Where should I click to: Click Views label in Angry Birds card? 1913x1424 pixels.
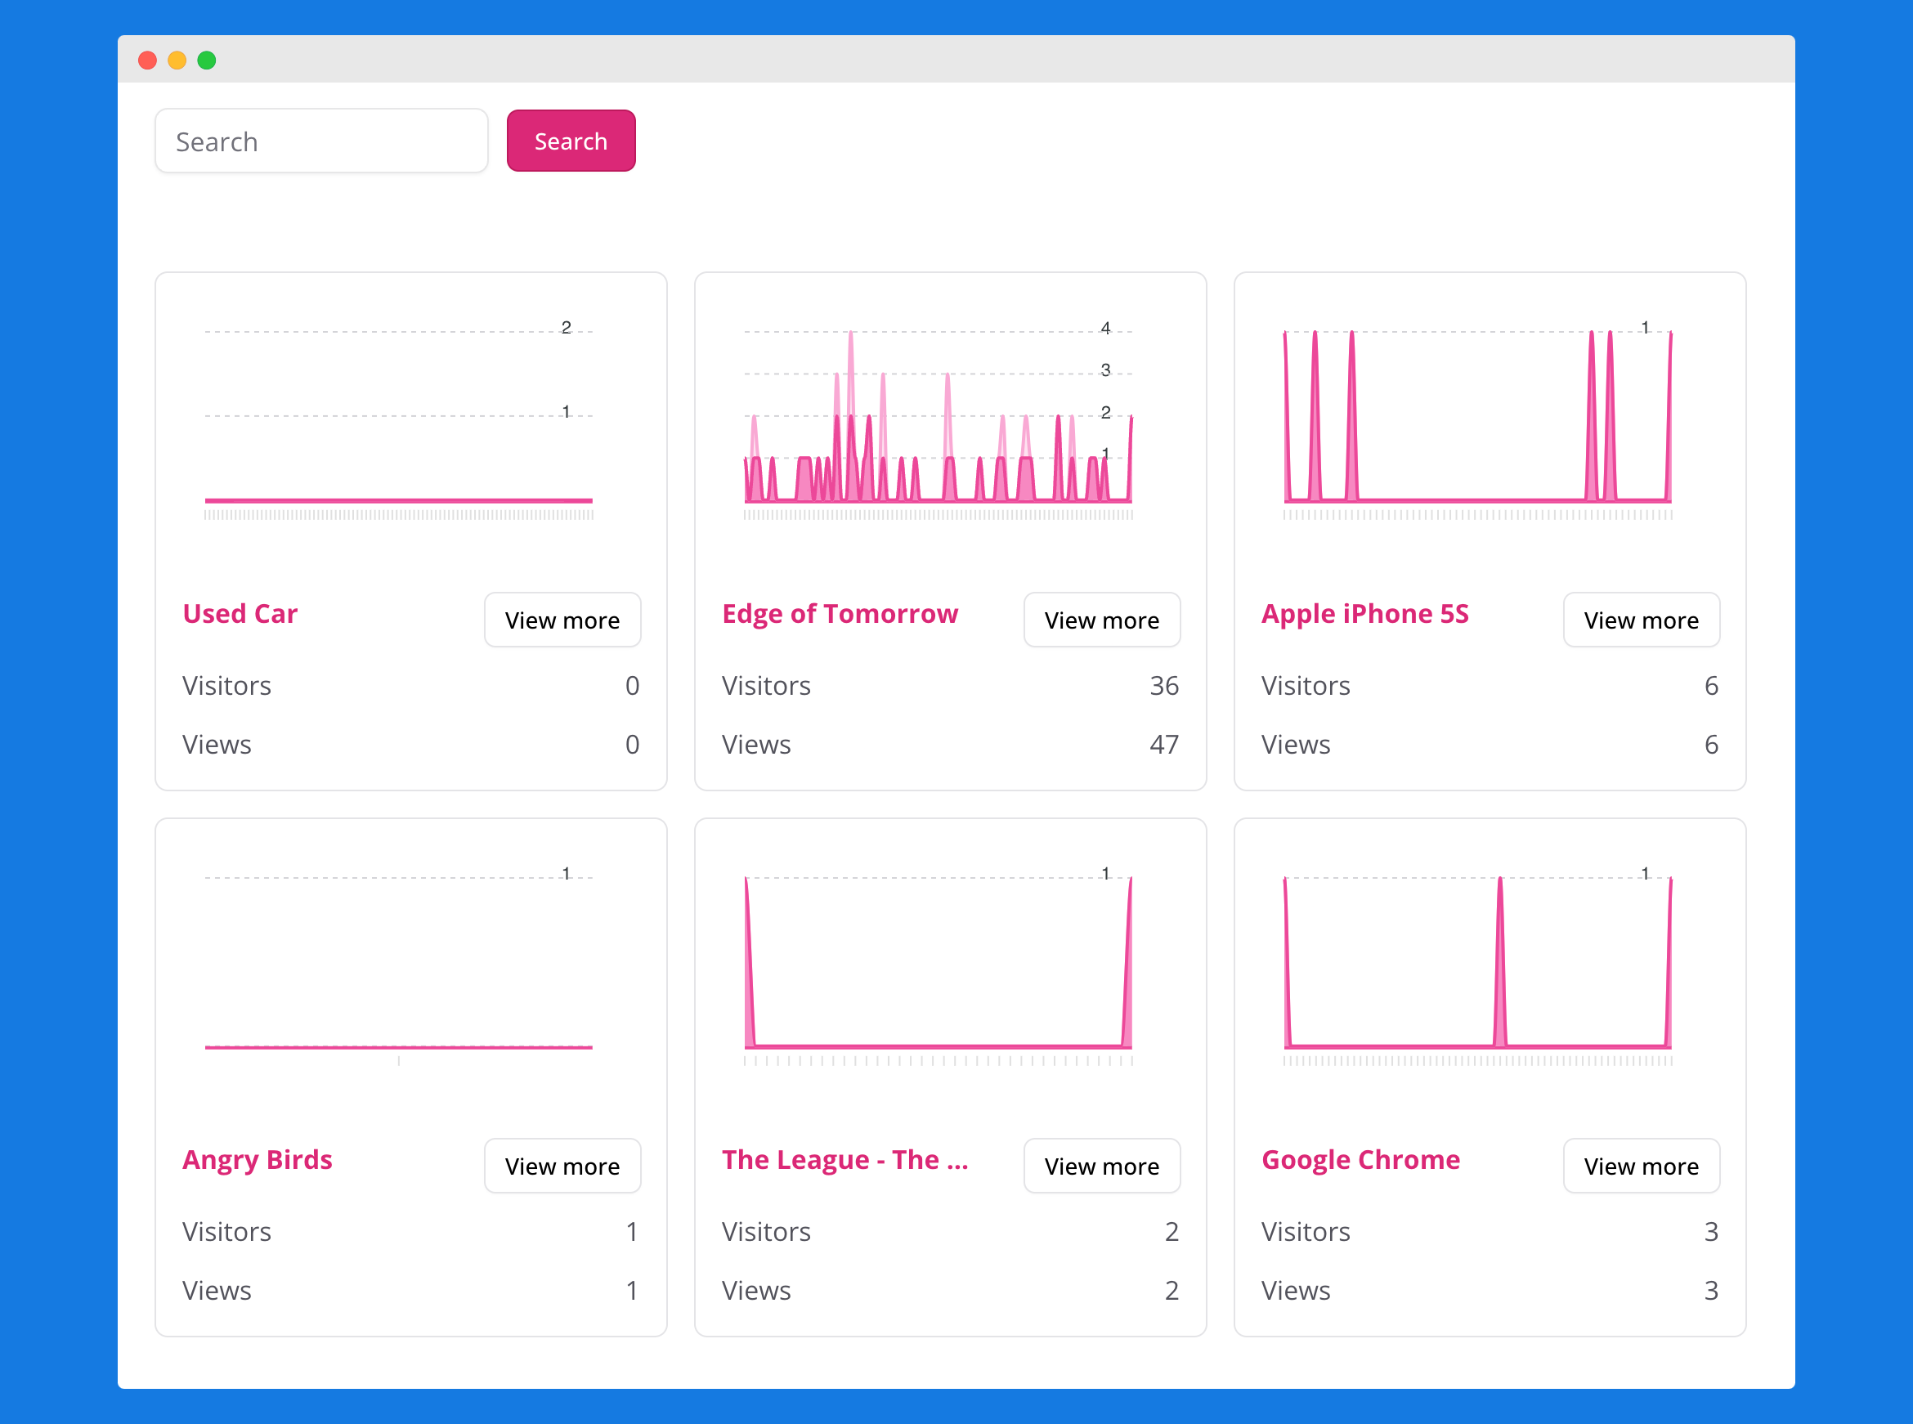coord(217,1291)
